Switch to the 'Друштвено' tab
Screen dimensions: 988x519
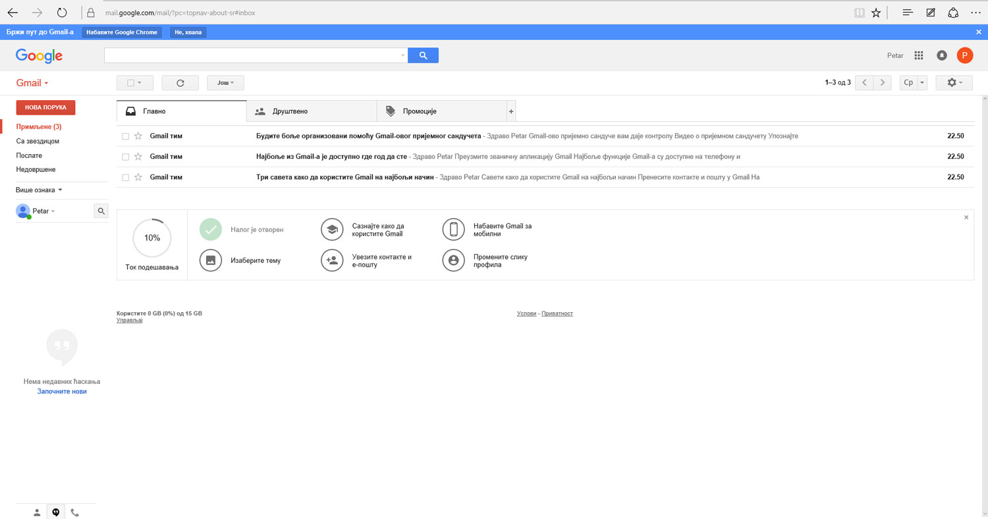(x=311, y=111)
